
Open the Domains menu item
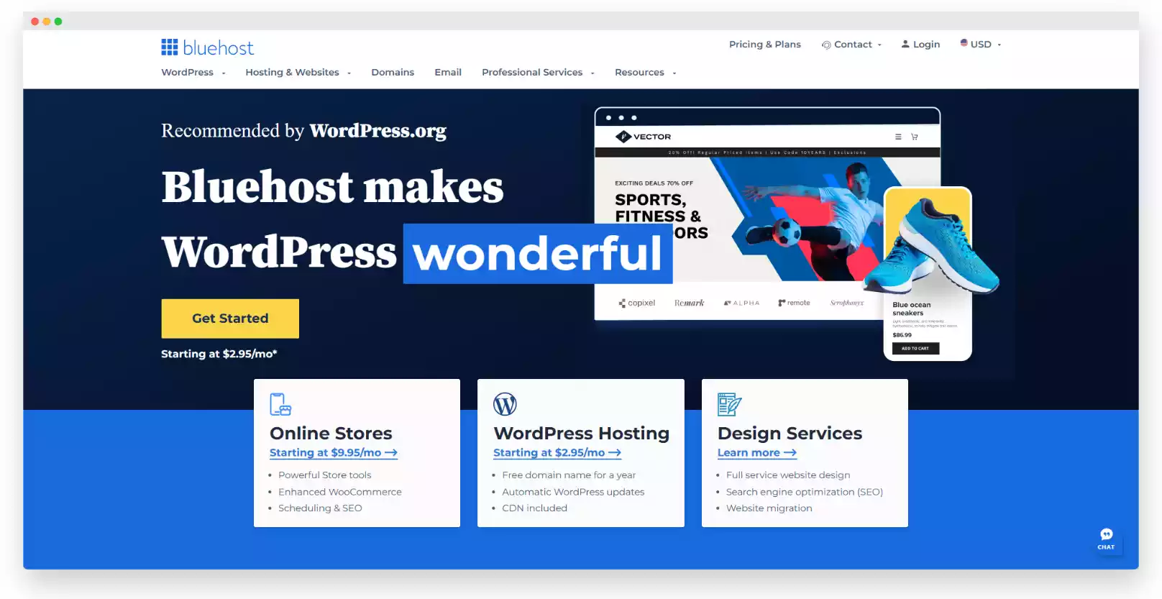coord(393,72)
